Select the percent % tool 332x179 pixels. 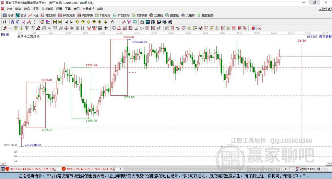tap(178, 28)
